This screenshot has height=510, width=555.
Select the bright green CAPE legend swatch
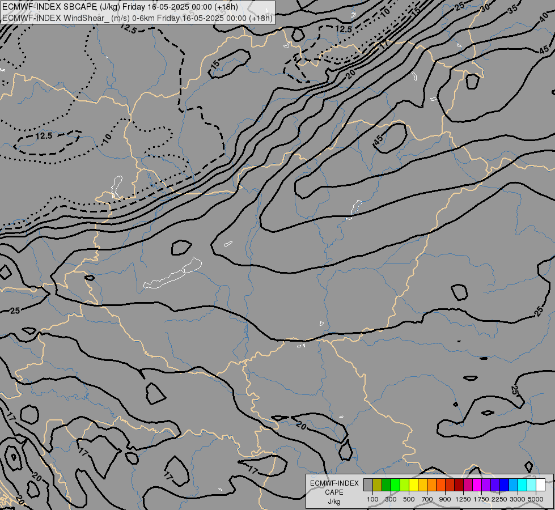tap(395, 485)
